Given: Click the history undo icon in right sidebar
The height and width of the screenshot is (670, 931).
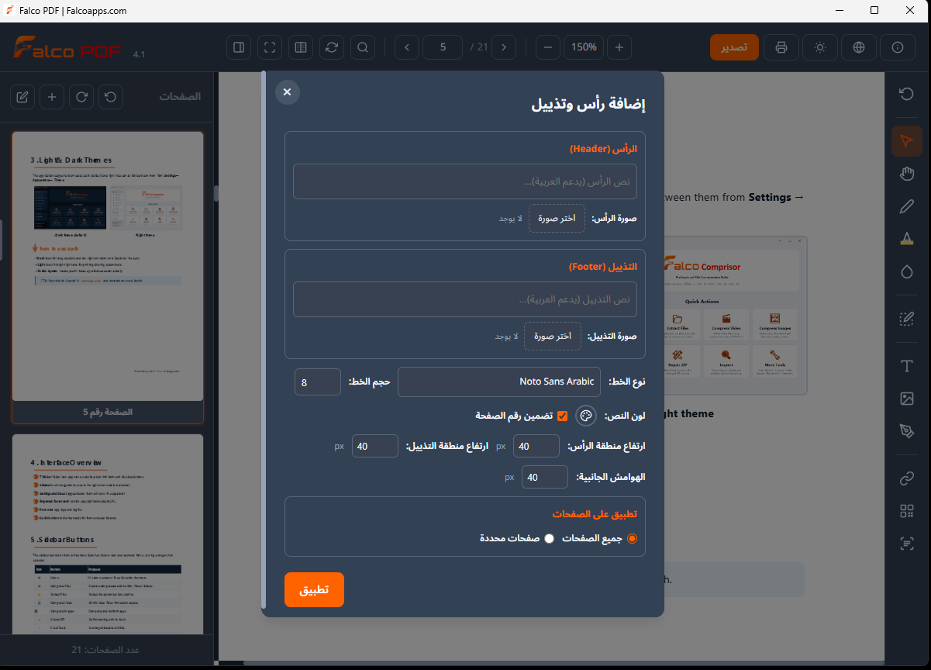Looking at the screenshot, I should click(906, 94).
